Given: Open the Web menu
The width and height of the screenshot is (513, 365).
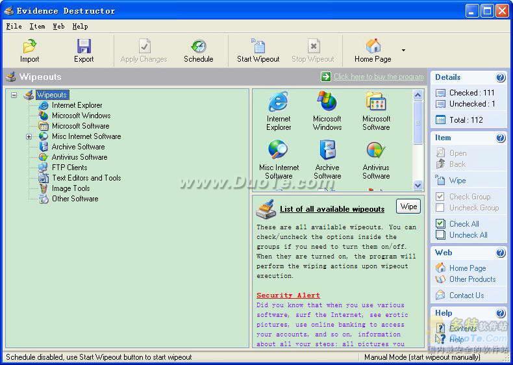Looking at the screenshot, I should point(58,27).
